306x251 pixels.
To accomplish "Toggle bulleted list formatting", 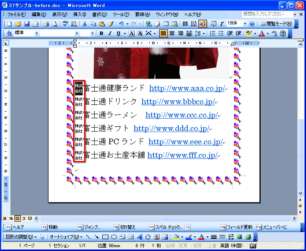I will (221, 33).
